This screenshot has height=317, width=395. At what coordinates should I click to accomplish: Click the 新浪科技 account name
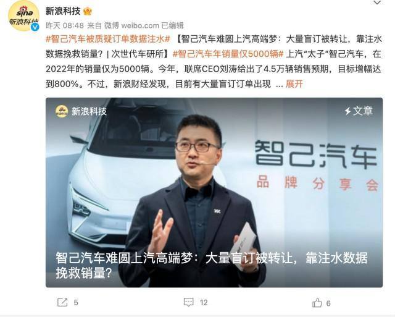point(63,11)
